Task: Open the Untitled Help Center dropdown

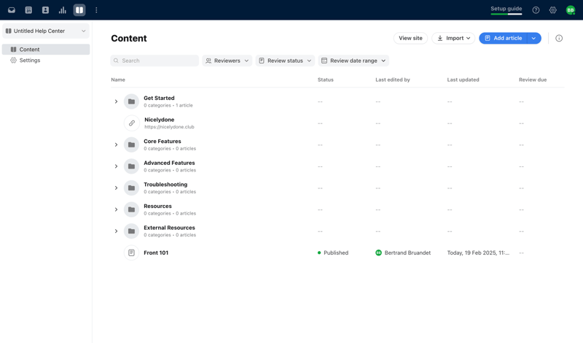Action: pyautogui.click(x=46, y=31)
